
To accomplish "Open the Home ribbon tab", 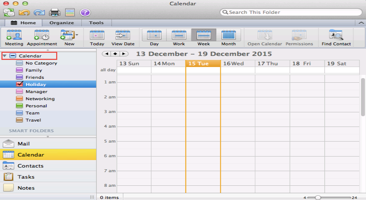I will click(24, 23).
